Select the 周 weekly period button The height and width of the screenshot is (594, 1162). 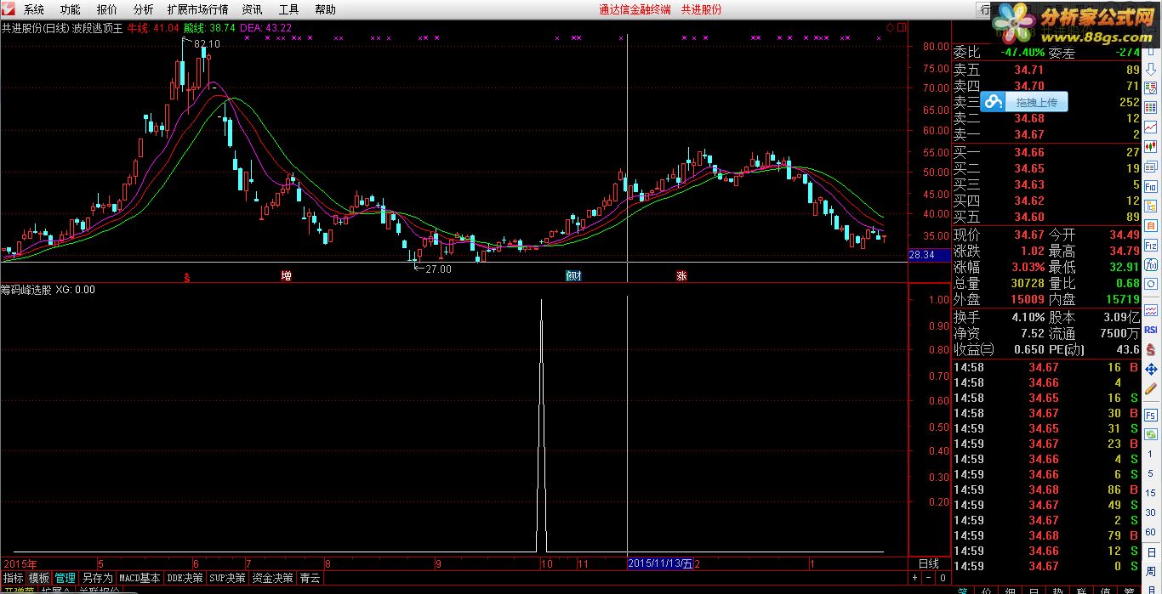tap(1151, 571)
